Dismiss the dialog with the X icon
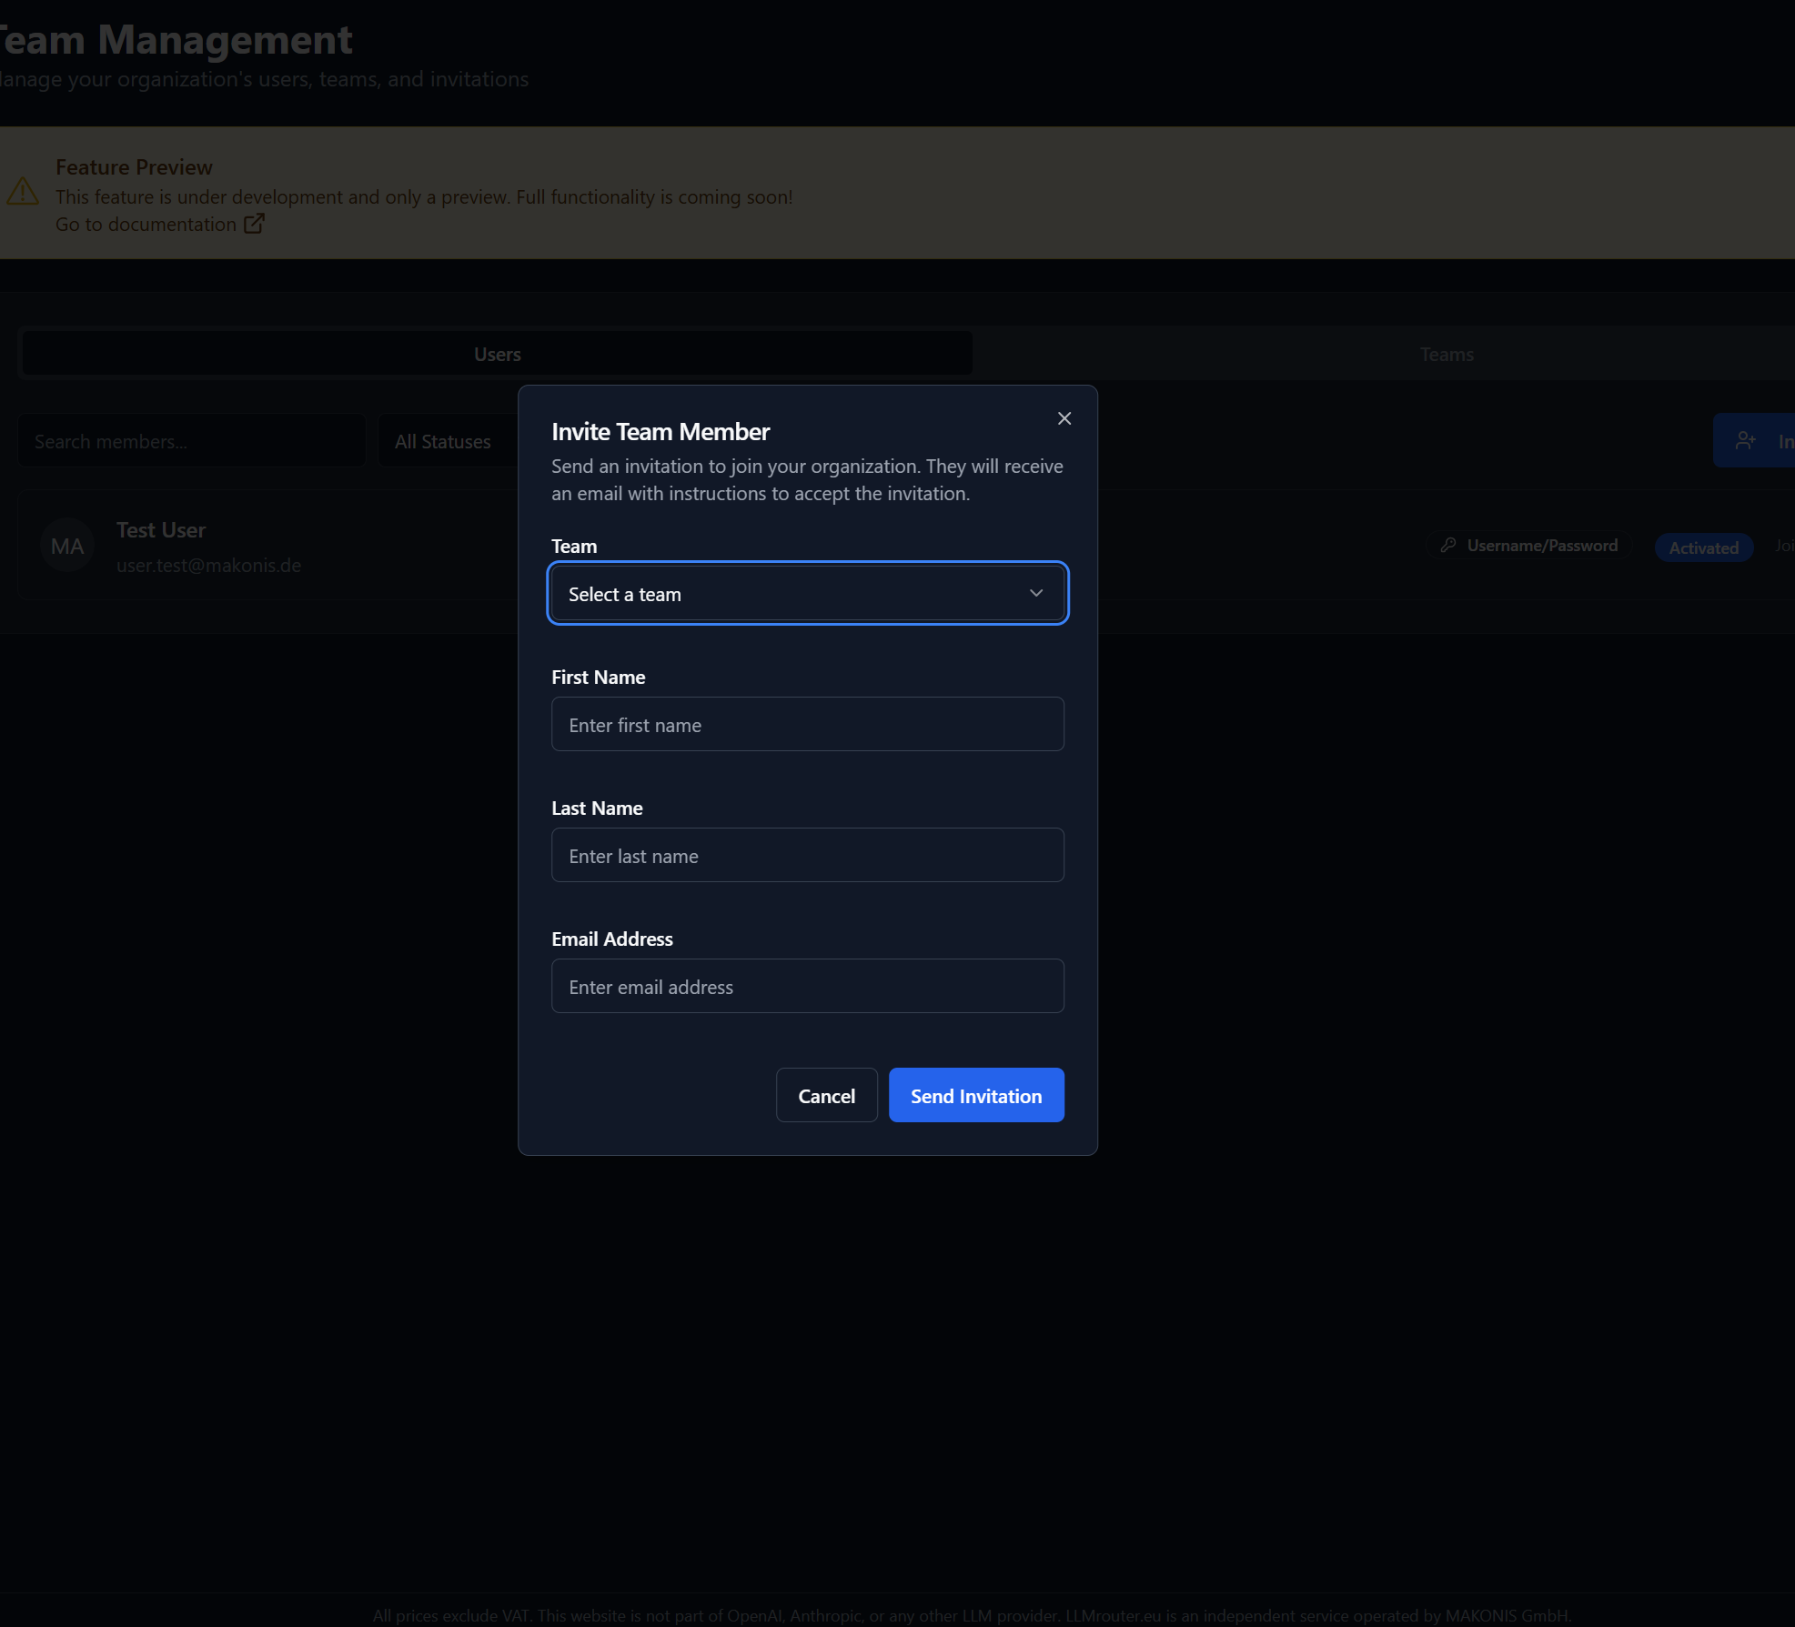 (1063, 418)
